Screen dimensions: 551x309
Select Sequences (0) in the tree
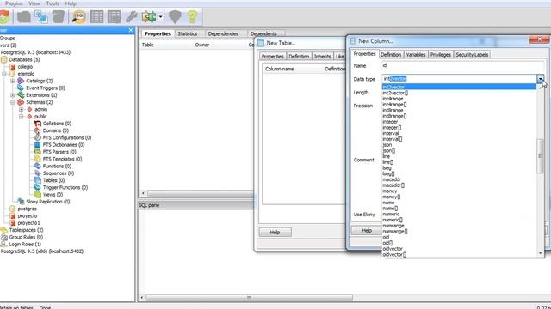point(59,173)
